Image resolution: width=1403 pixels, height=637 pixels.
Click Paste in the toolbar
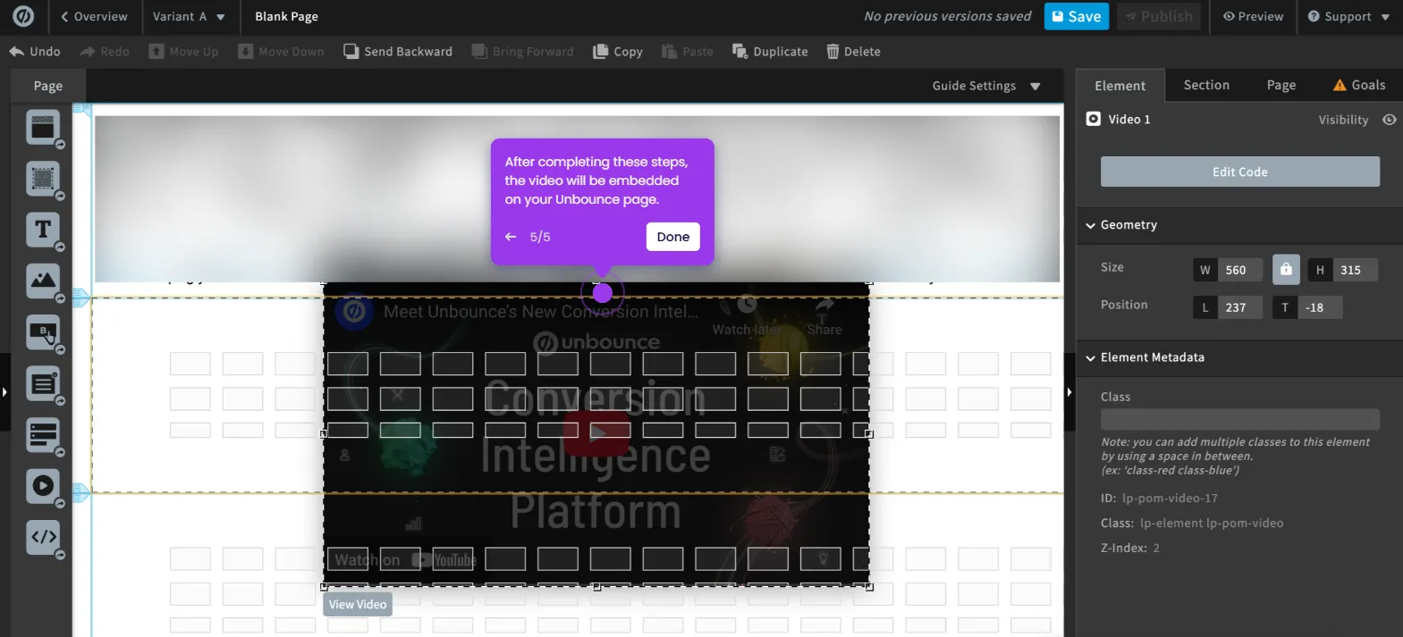click(688, 52)
